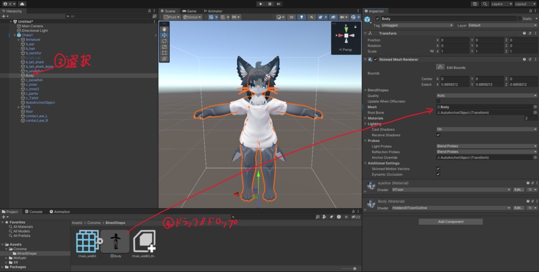Open the cloud services icon
The width and height of the screenshot is (539, 272).
22,4
